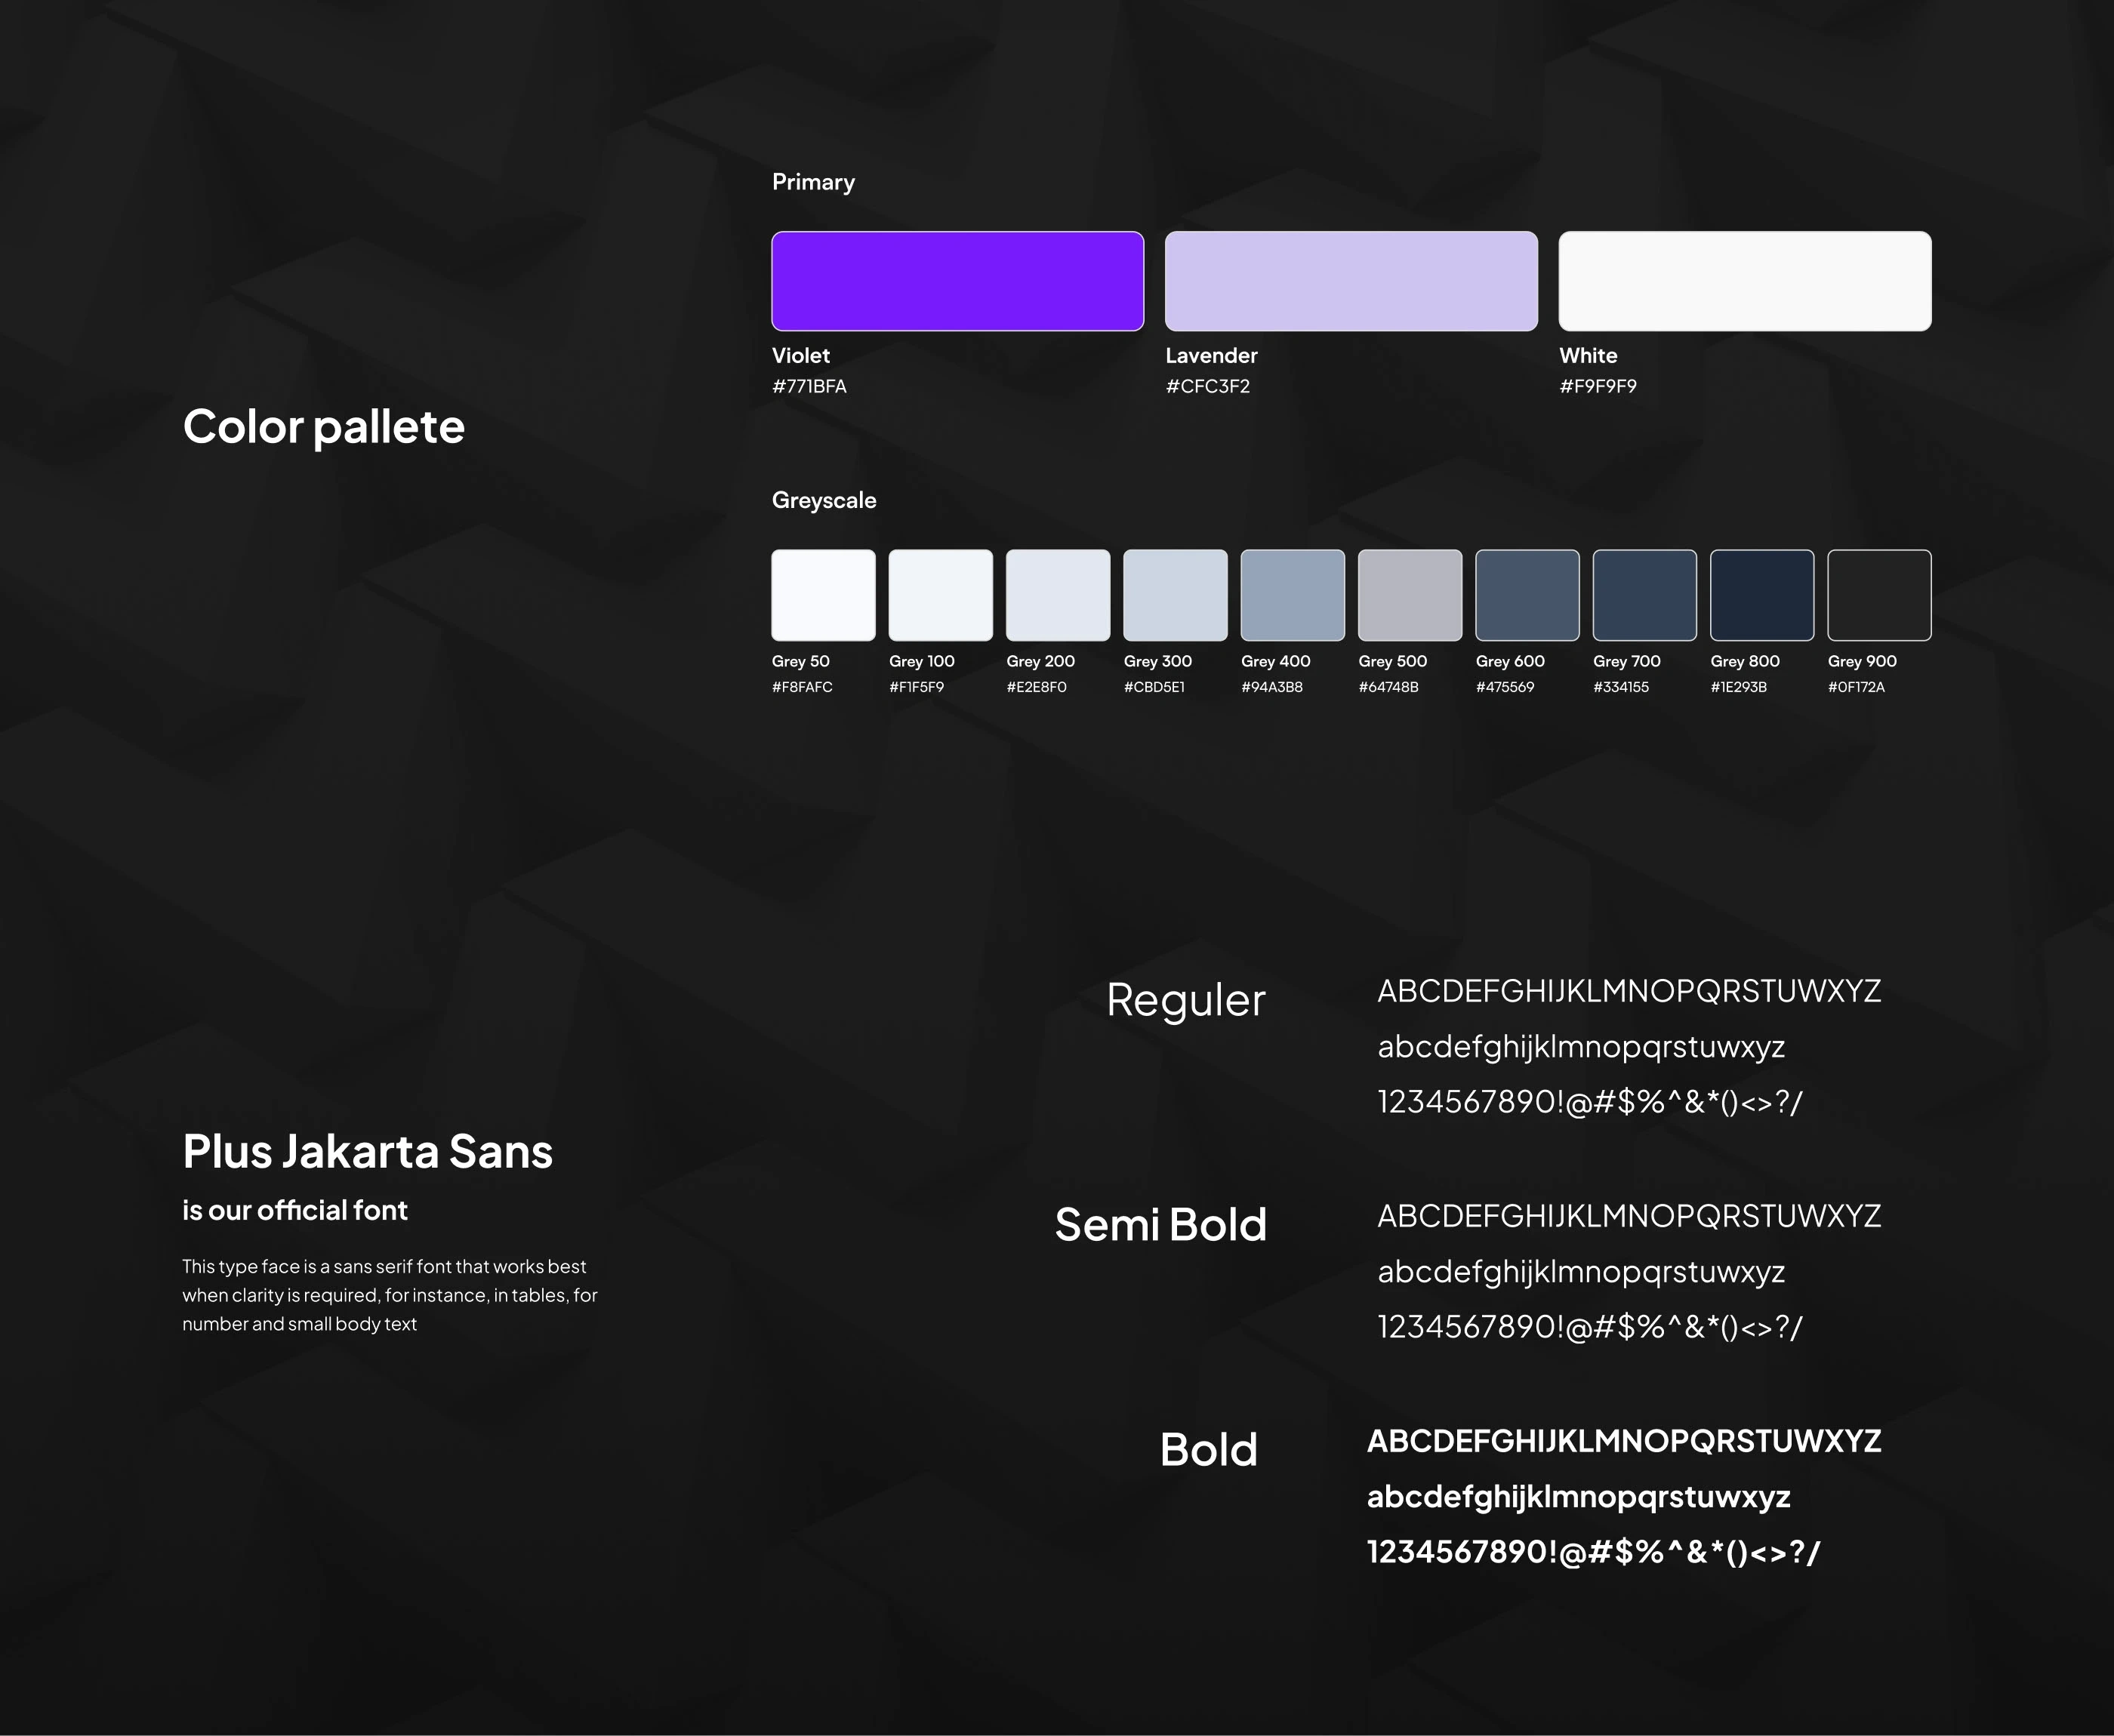Viewport: 2114px width, 1736px height.
Task: Select the Lavender color swatch
Action: (1351, 281)
